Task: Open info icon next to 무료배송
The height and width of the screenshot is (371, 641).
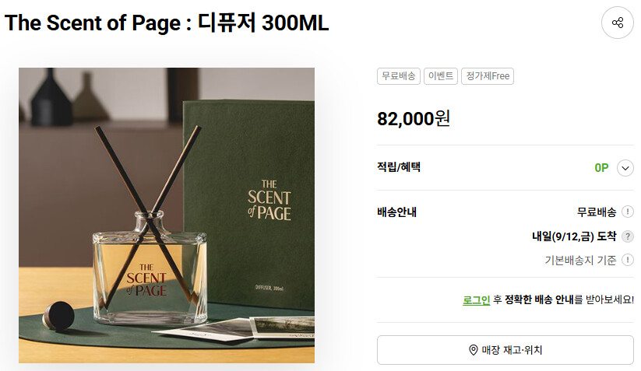Action: [x=628, y=212]
